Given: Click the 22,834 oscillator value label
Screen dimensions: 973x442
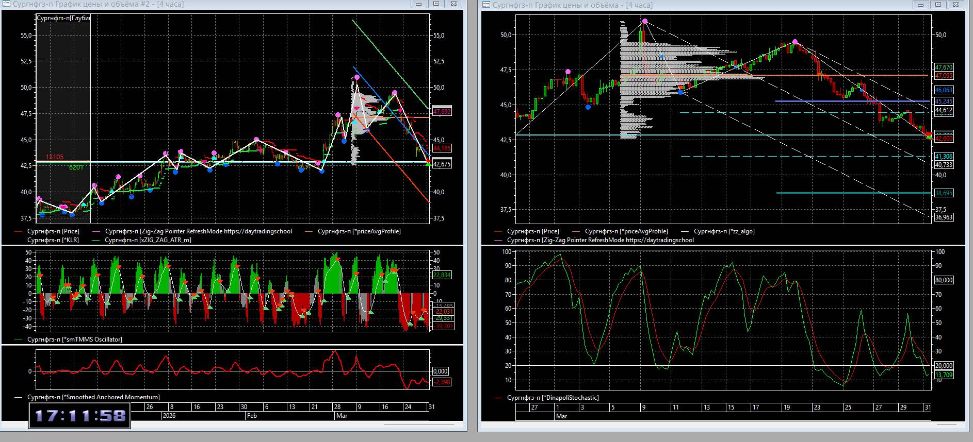Looking at the screenshot, I should coord(442,275).
